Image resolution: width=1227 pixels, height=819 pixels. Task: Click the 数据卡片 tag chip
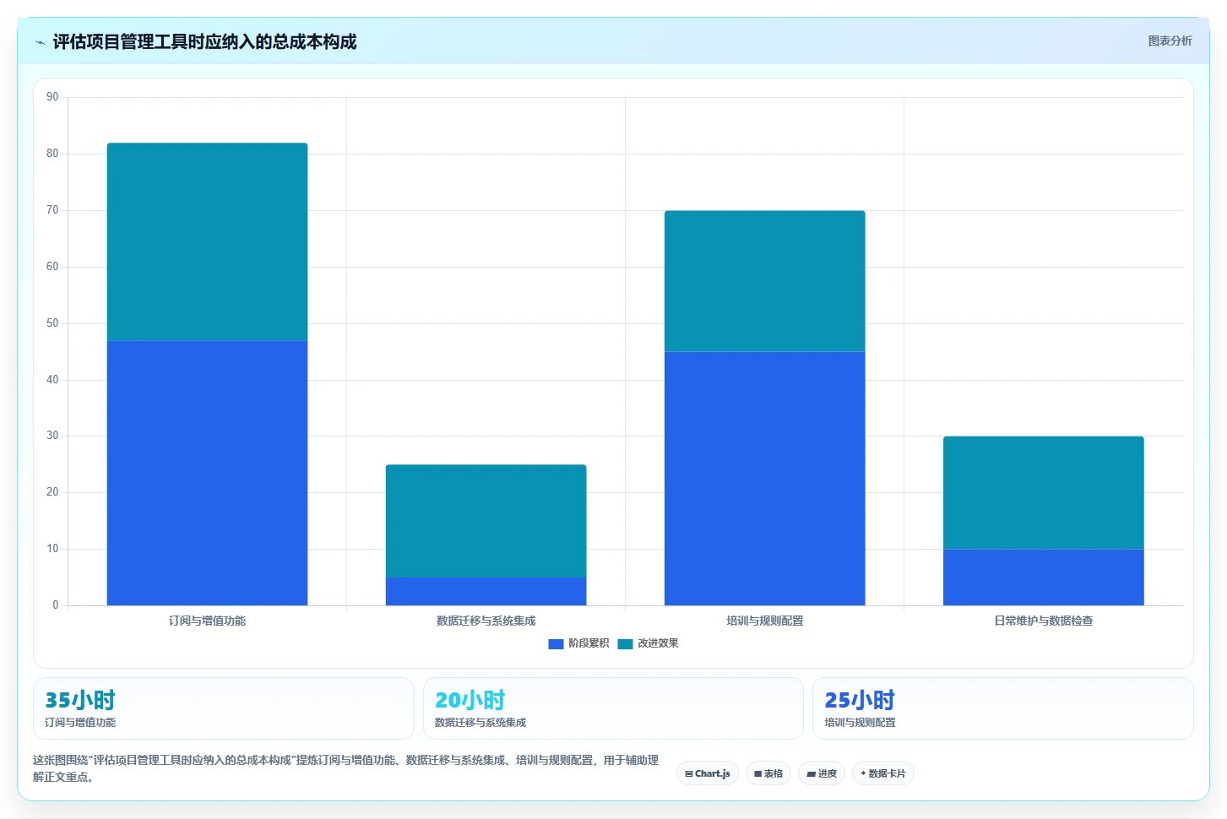coord(883,773)
